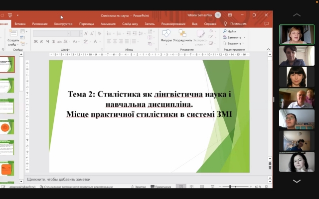Open the Помощник lightbulb helper
Viewport: 319px width, 199px height.
[x=235, y=23]
